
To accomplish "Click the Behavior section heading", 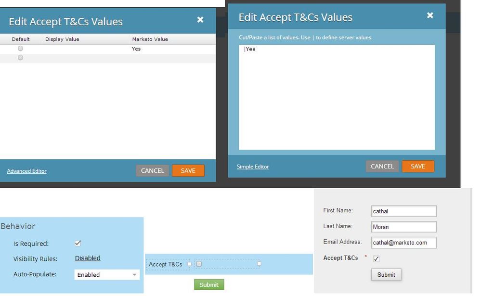I will coord(18,226).
